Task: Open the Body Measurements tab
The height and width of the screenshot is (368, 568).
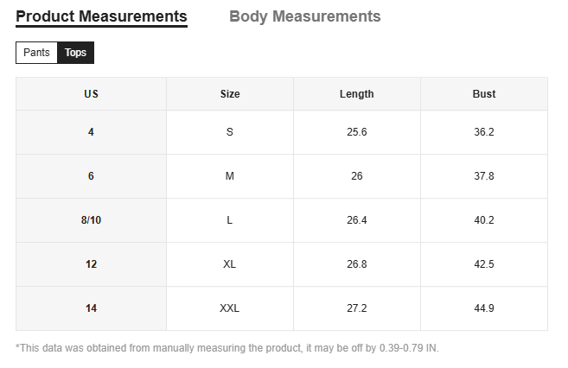Action: coord(304,16)
